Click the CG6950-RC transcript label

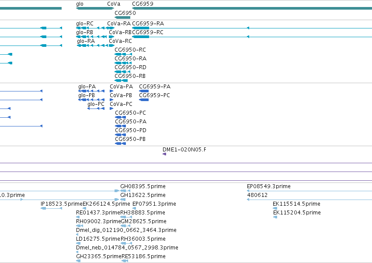point(130,50)
